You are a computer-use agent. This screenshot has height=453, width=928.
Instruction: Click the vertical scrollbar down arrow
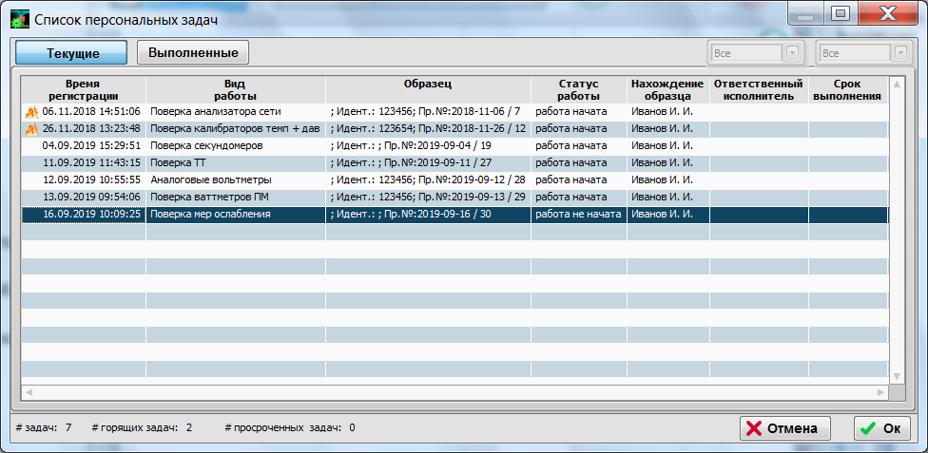[897, 377]
